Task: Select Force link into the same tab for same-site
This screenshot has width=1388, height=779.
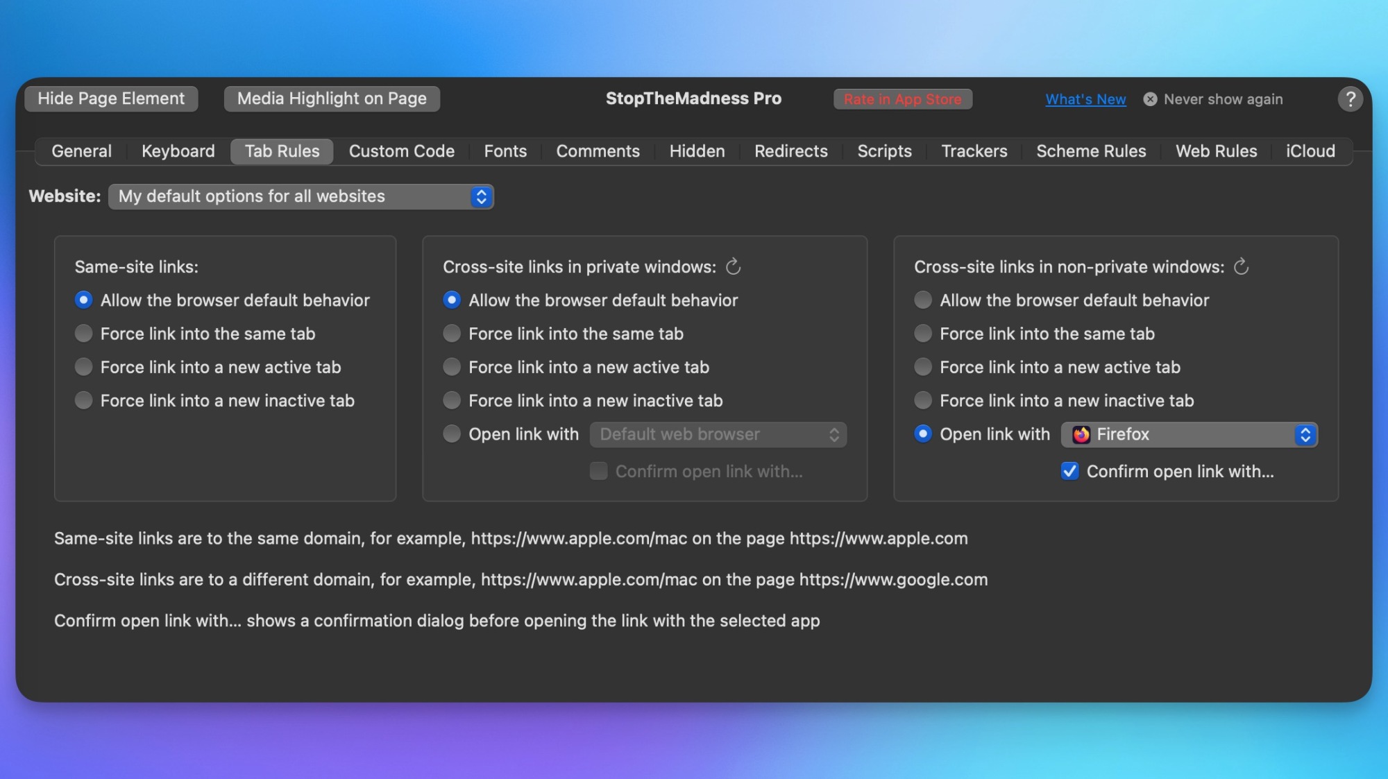Action: coord(83,334)
